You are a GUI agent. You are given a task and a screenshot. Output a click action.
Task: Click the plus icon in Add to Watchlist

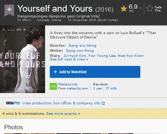[55, 72]
